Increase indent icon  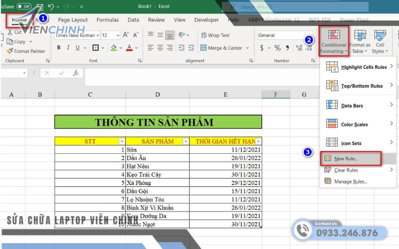(191, 47)
